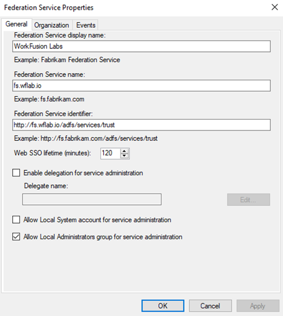Click the Delegate name text box
The height and width of the screenshot is (316, 283).
point(92,199)
